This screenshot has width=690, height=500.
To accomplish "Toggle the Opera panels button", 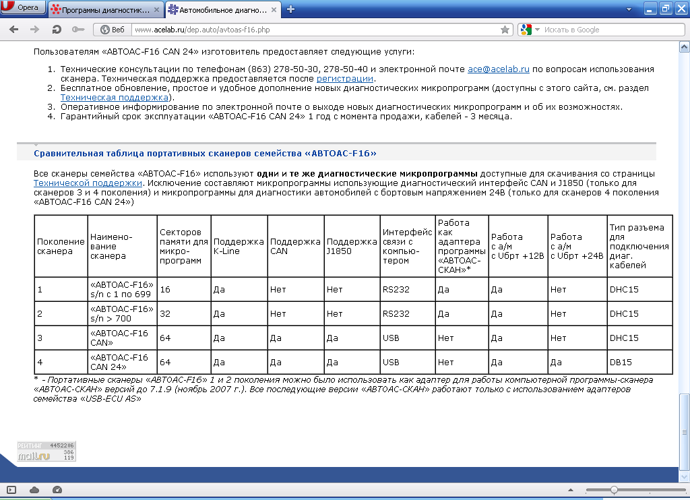I will point(11,490).
